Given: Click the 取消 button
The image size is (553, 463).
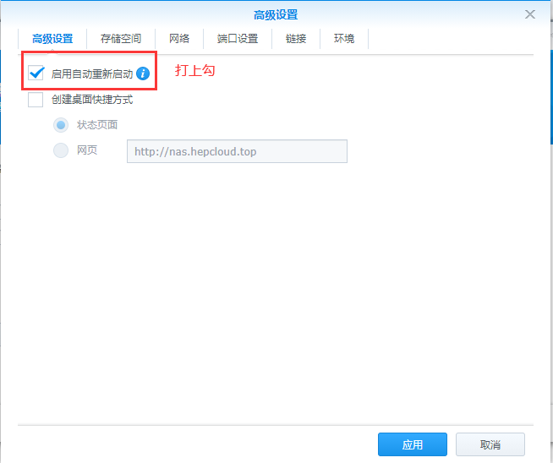Looking at the screenshot, I should coord(490,444).
